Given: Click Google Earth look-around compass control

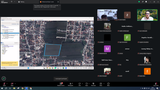Looking at the screenshot, I should [91, 23].
